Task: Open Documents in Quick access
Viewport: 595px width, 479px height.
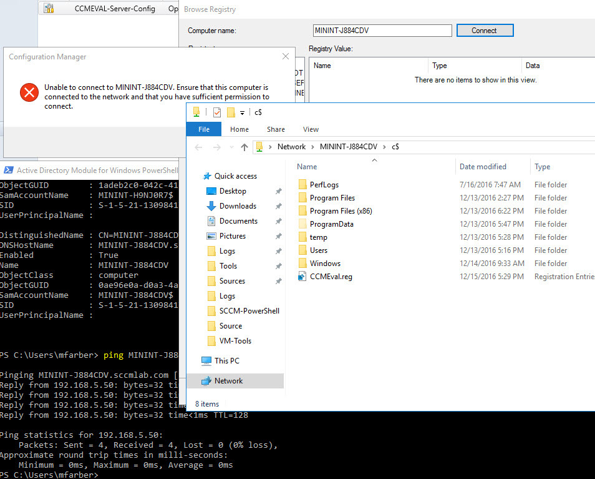Action: pos(238,221)
